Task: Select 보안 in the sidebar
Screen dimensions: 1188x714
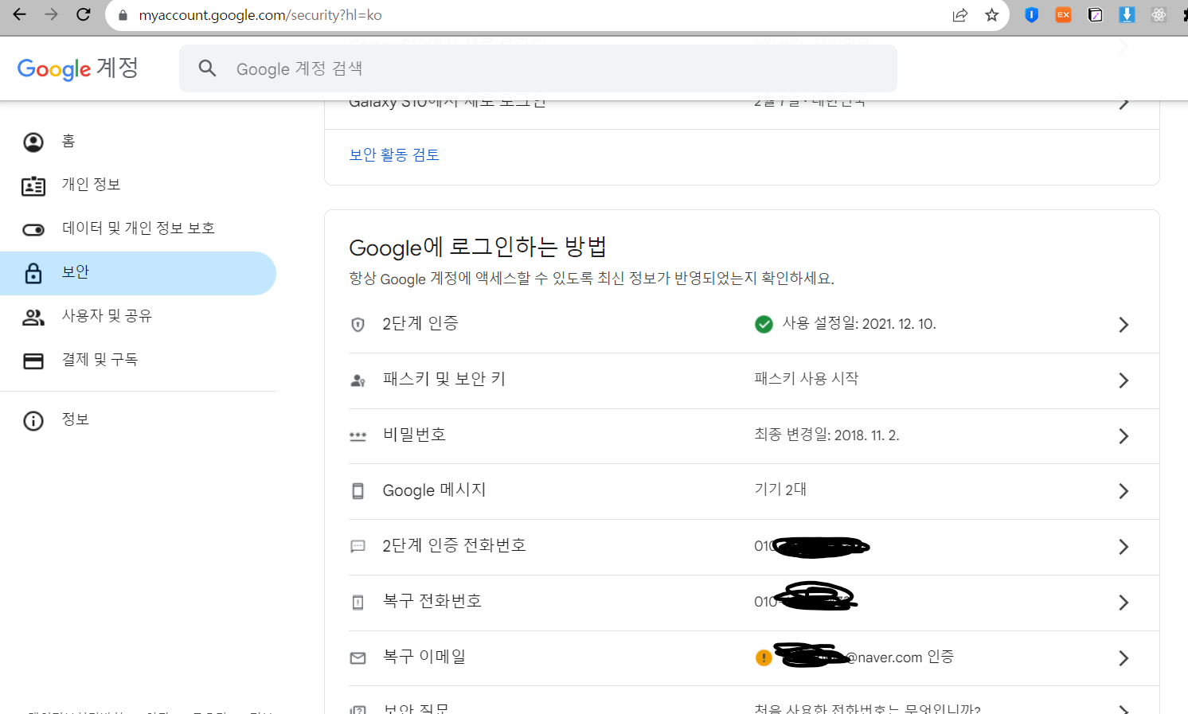Action: pyautogui.click(x=138, y=273)
